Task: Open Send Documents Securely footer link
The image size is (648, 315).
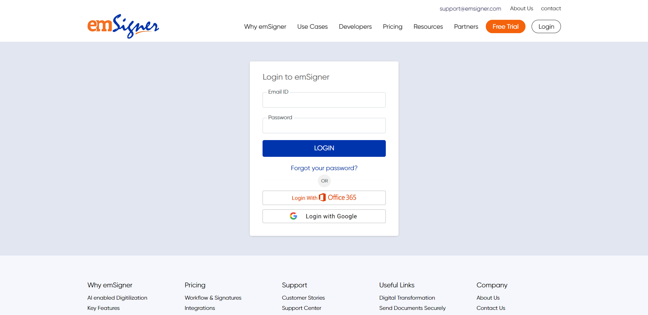Action: (412, 308)
